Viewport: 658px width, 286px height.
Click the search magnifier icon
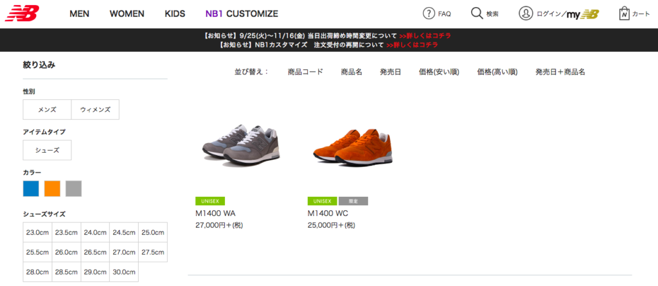(477, 13)
